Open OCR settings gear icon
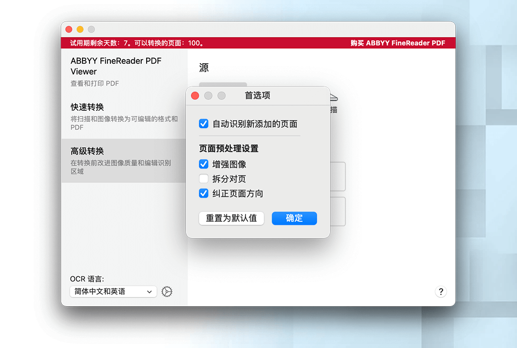Viewport: 517px width, 348px height. coord(167,292)
